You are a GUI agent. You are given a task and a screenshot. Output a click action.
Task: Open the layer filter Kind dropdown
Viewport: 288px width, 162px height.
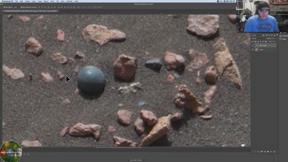[x=257, y=35]
